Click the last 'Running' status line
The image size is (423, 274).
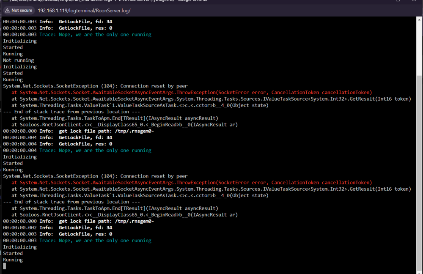point(13,260)
